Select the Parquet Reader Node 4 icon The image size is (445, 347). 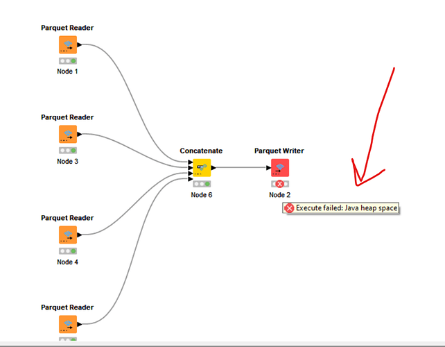pyautogui.click(x=67, y=235)
